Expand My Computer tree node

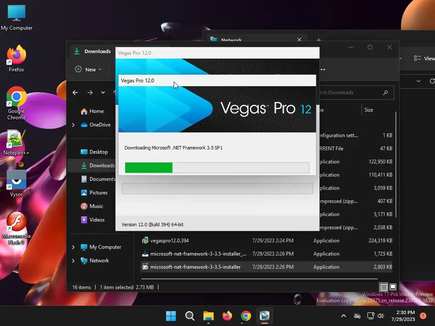click(x=73, y=247)
